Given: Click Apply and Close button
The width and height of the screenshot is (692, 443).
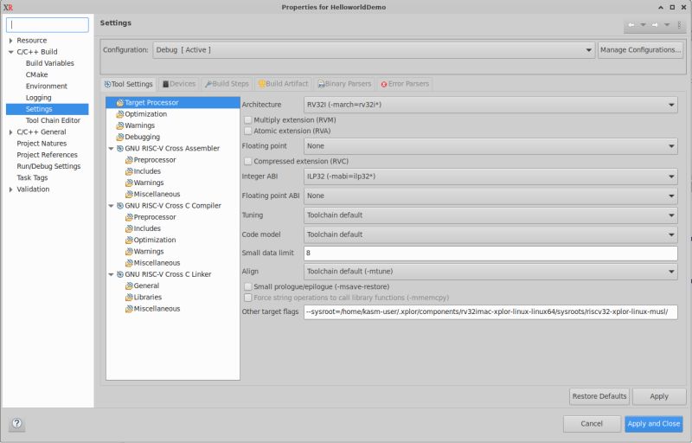Looking at the screenshot, I should pos(654,424).
